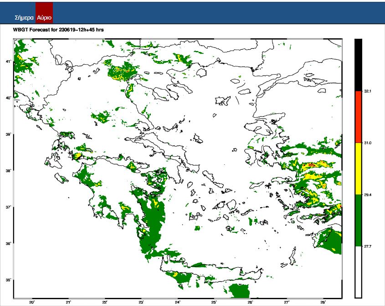Click the 27.7 legend threshold label
This screenshot has height=306, width=385.
(x=368, y=246)
